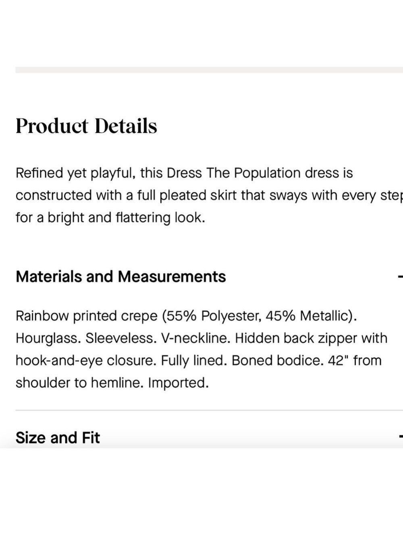Click the 'Fully lined. Boned bodice.' text
Image resolution: width=403 pixels, height=537 pixels.
[243, 360]
